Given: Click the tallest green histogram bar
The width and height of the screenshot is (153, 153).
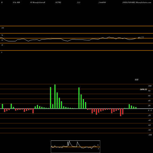Looking at the screenshot, I should point(55,96).
